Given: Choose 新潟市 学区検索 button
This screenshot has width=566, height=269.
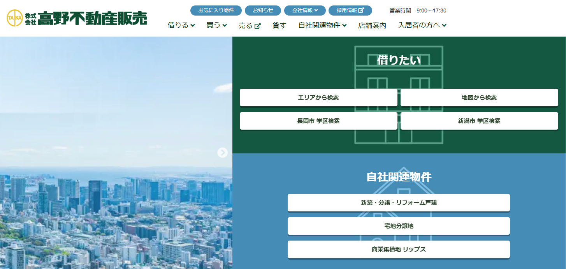Looking at the screenshot, I should 479,121.
